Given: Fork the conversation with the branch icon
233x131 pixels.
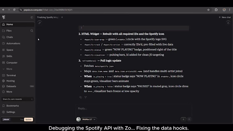Looking at the screenshot, I should pyautogui.click(x=86, y=98).
